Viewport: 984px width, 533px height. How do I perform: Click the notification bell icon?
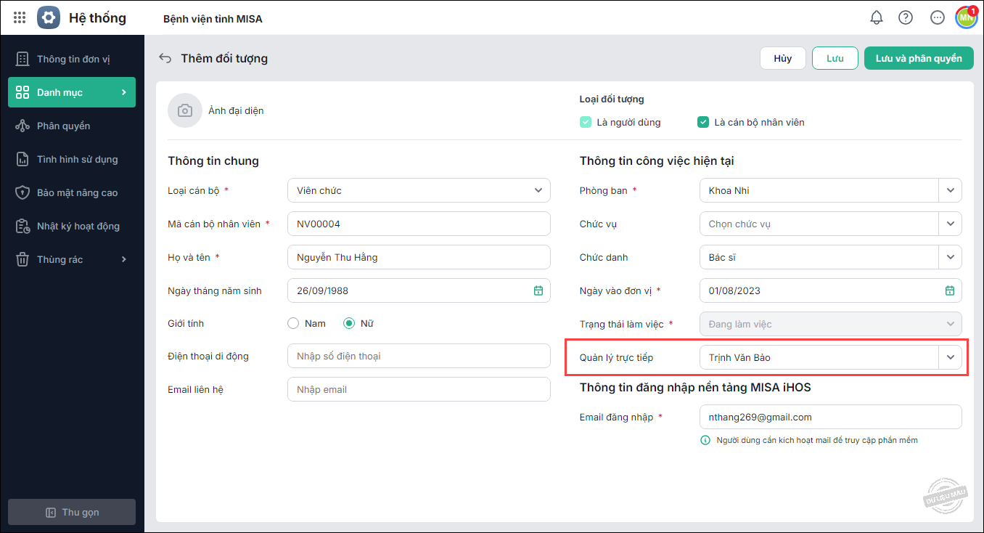(x=877, y=17)
